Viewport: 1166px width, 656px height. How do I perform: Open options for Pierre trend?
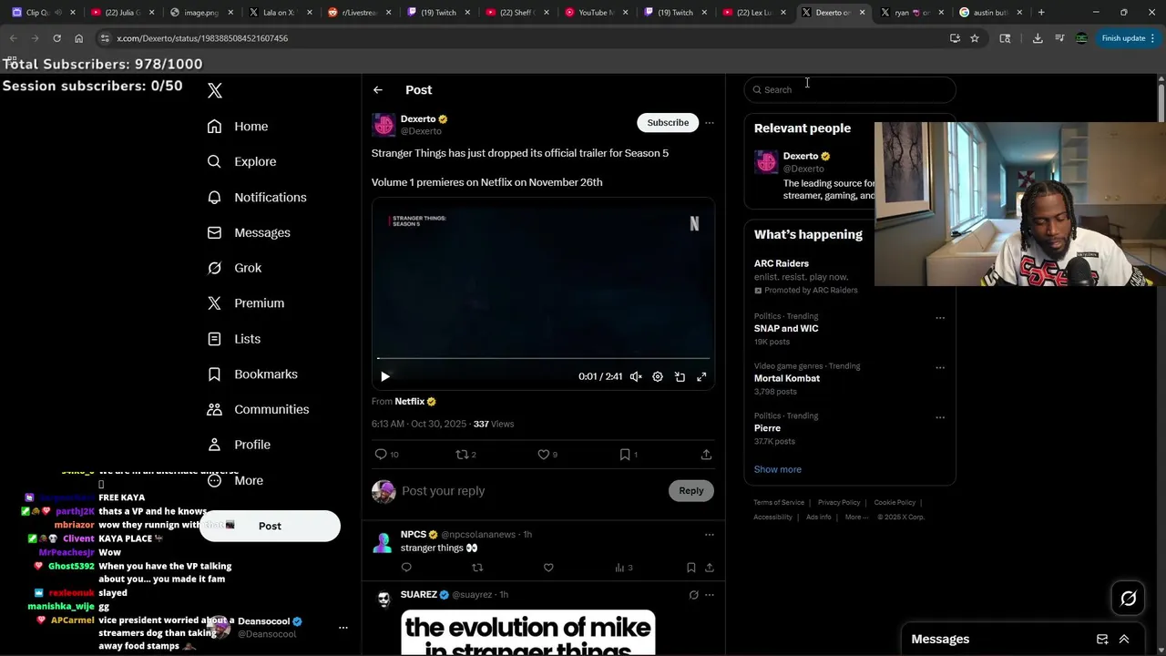pos(940,418)
